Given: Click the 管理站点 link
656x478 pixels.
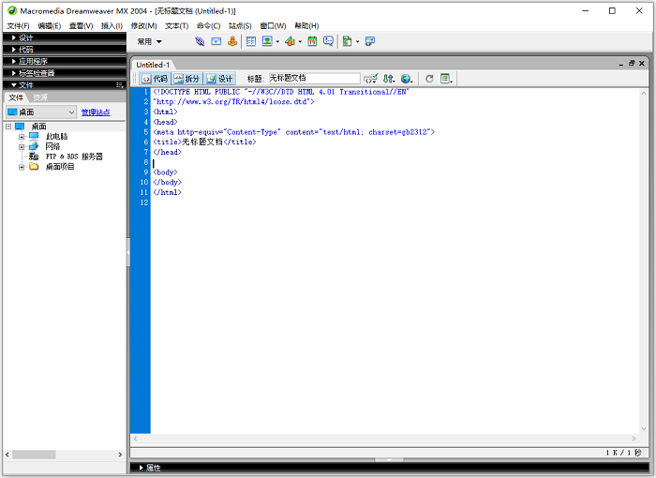Looking at the screenshot, I should click(95, 112).
